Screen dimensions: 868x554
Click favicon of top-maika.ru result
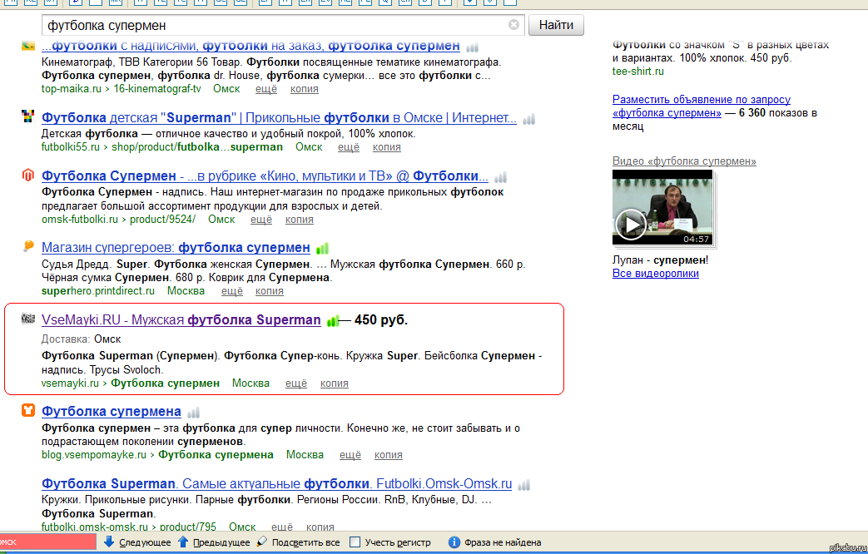(27, 46)
